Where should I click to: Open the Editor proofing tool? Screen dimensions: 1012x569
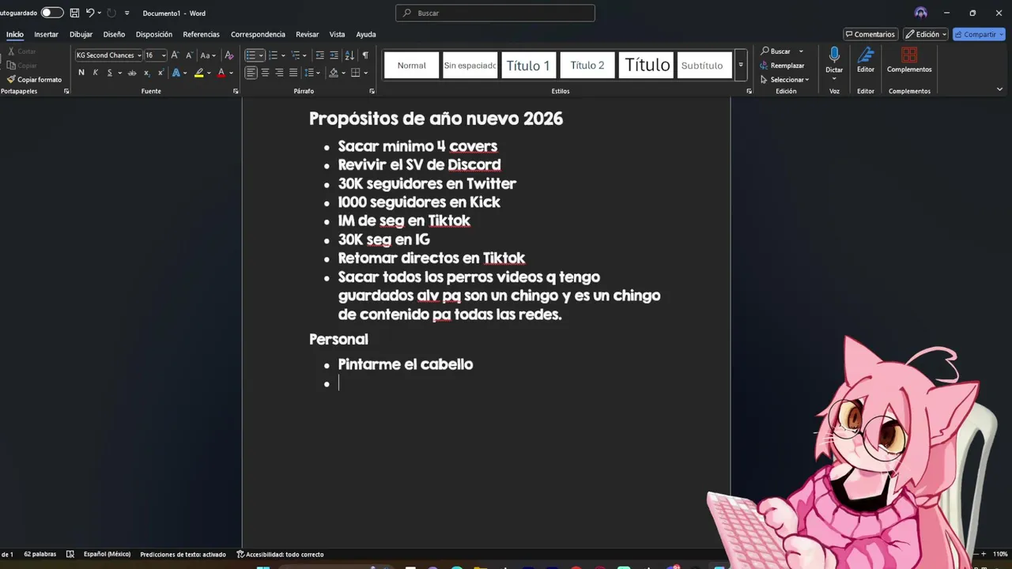point(866,60)
